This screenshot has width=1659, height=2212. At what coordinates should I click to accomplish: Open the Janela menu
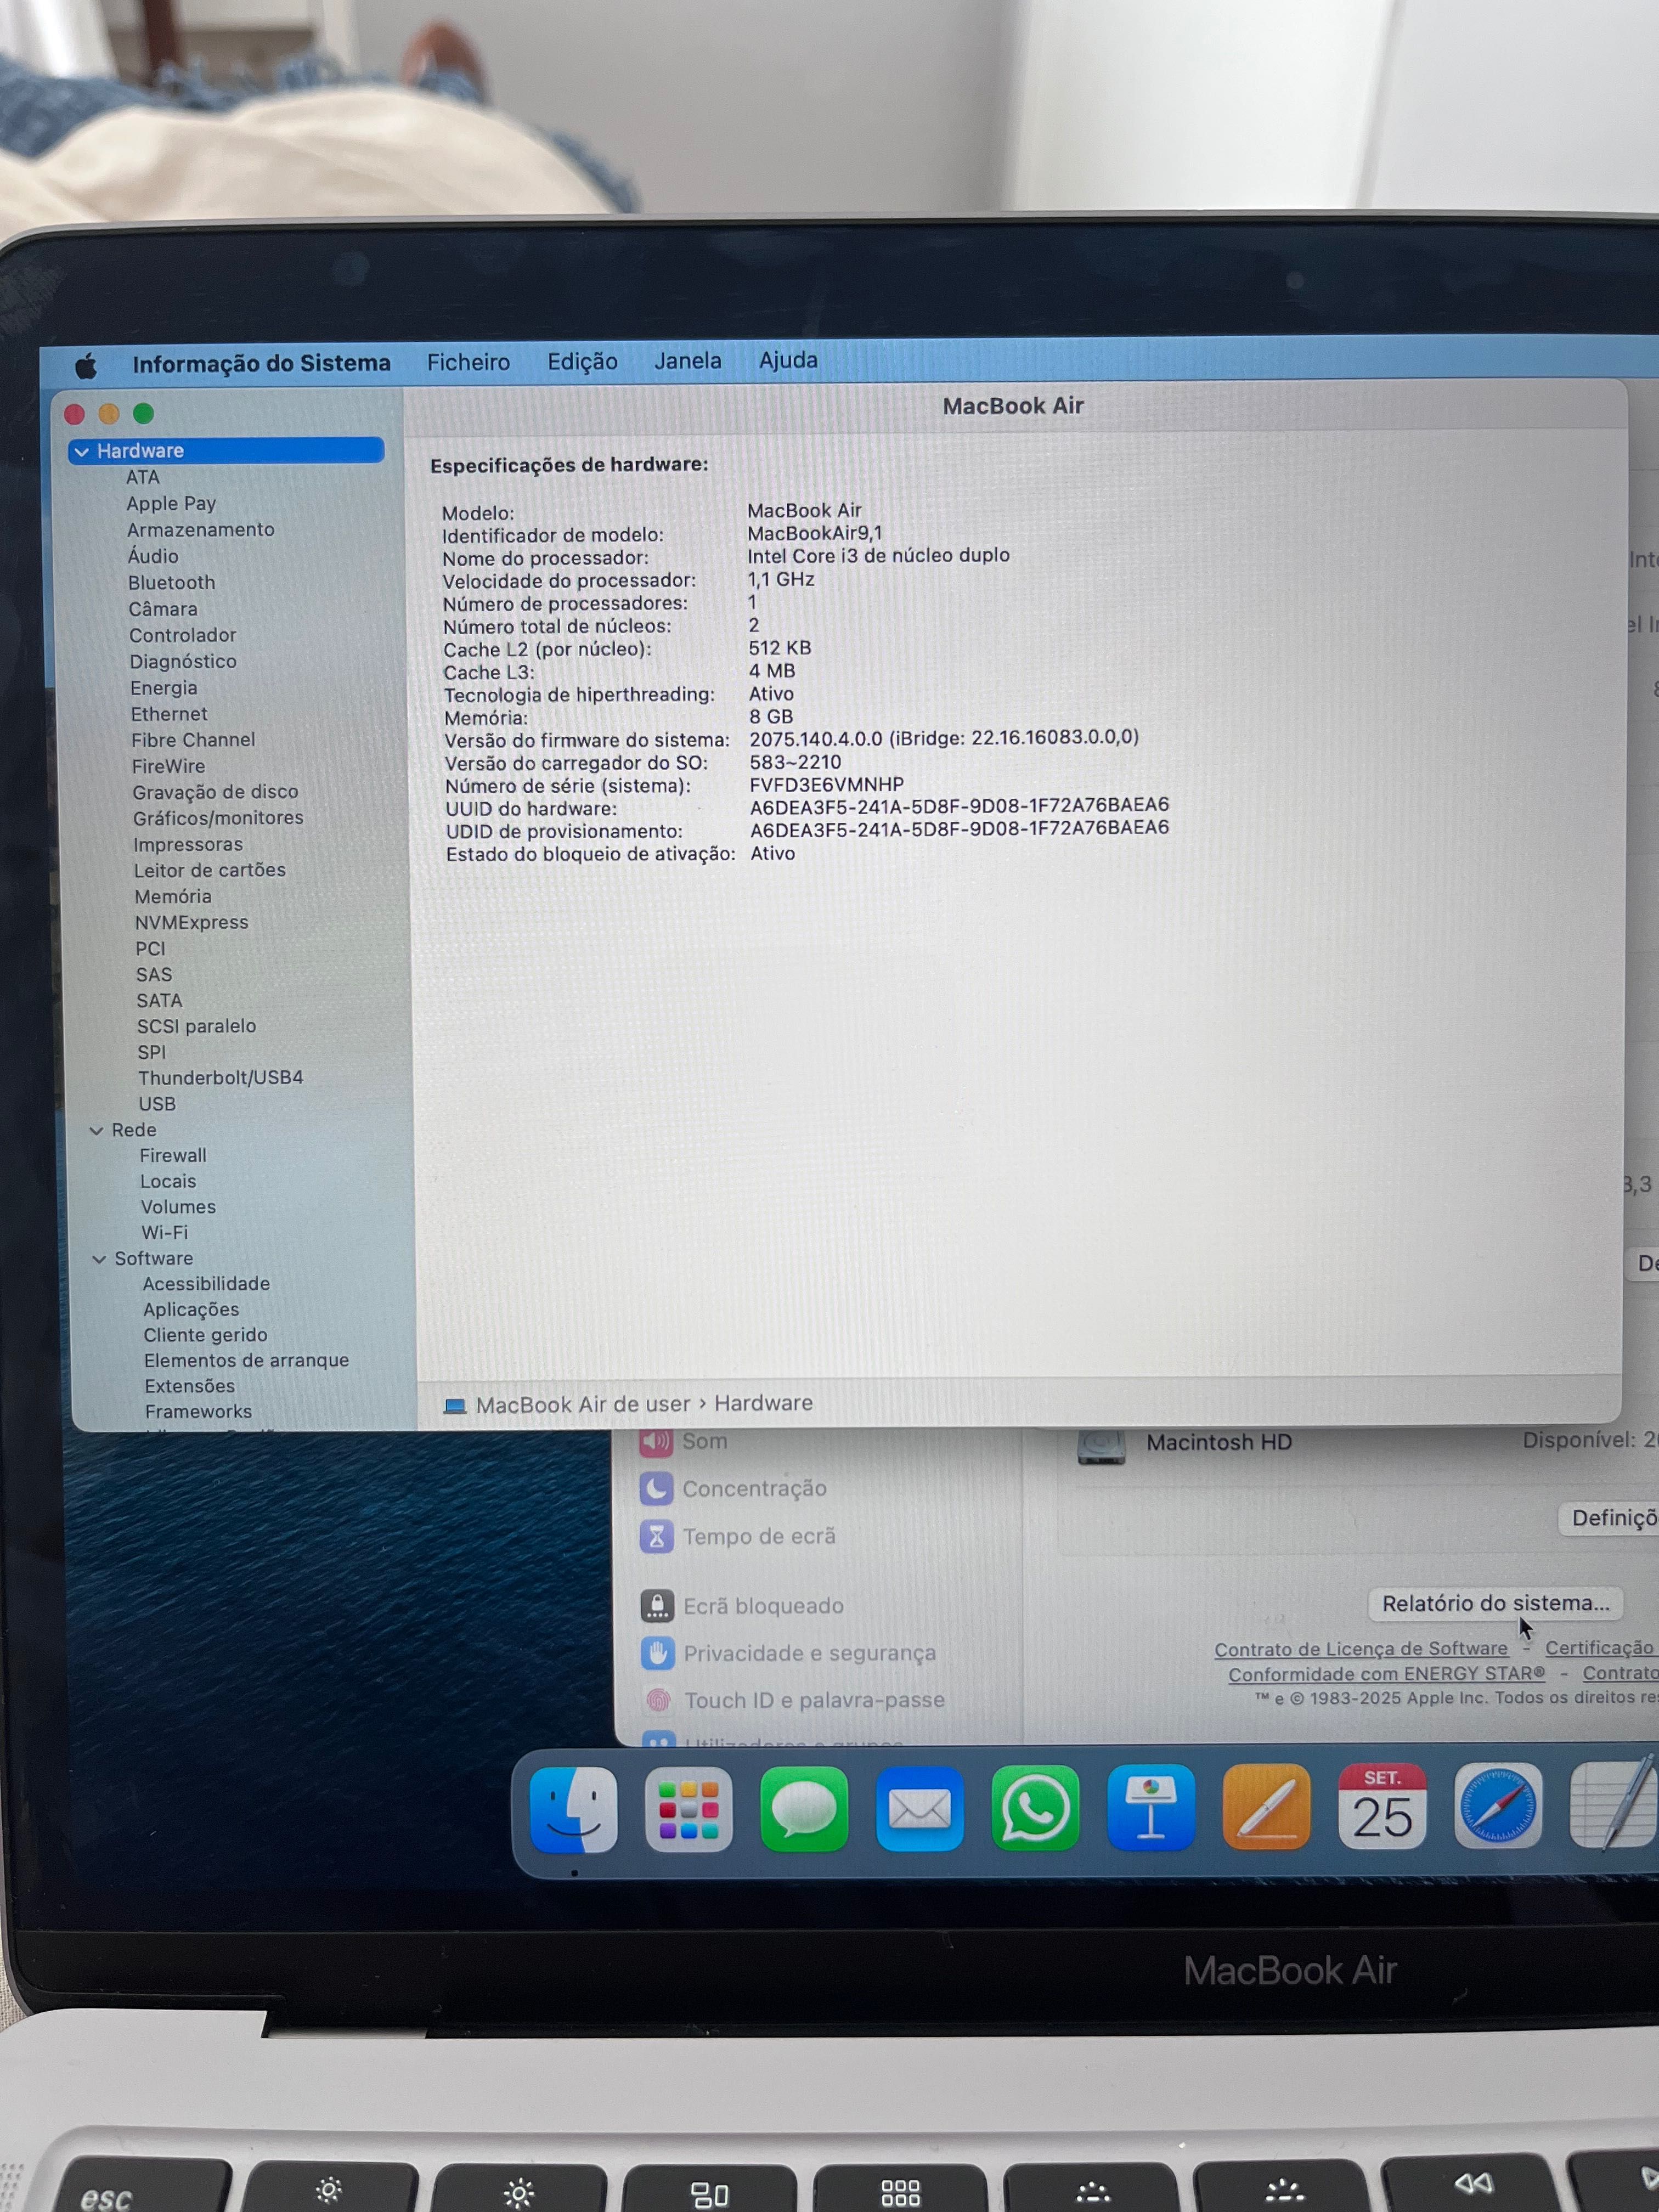(688, 361)
